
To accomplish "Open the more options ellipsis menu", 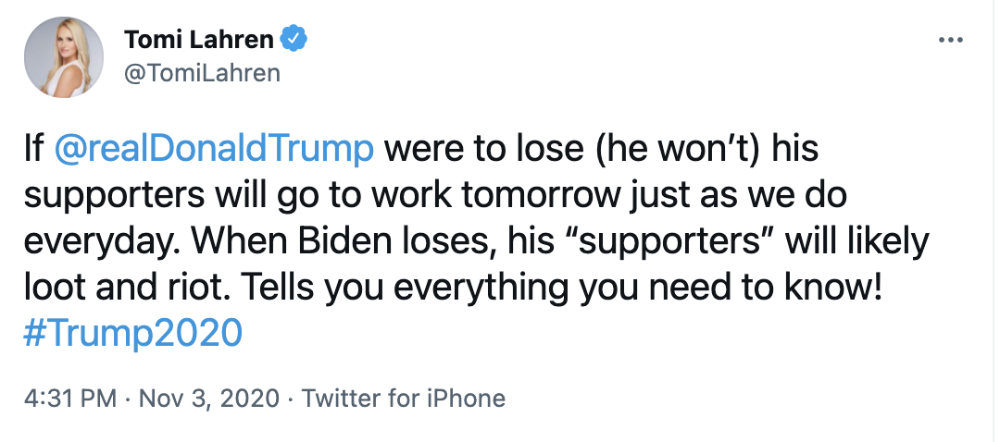I will 950,42.
